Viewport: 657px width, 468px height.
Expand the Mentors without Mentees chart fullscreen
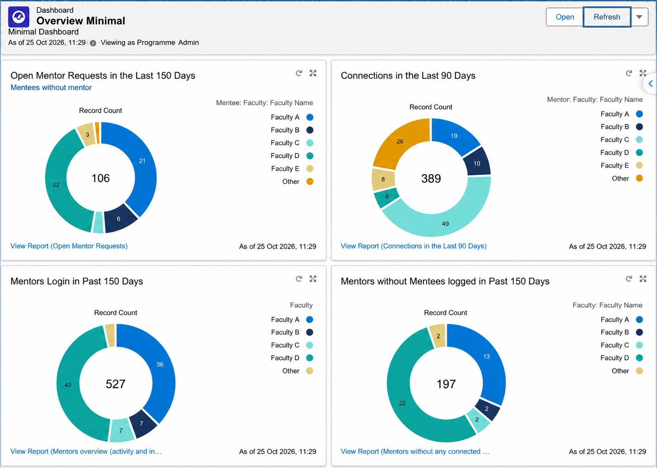(x=643, y=279)
